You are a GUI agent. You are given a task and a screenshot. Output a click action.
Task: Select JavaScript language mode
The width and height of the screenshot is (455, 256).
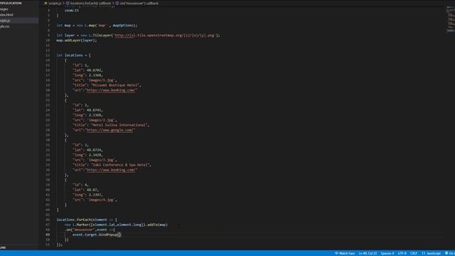(432, 253)
